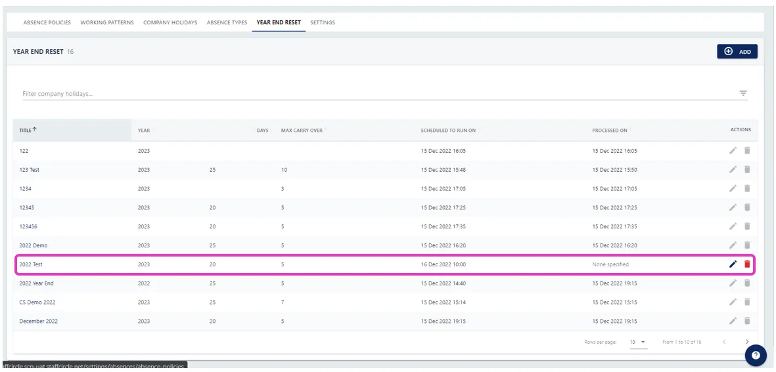Image resolution: width=776 pixels, height=372 pixels.
Task: Click year 2022 in Year End row
Action: (x=143, y=283)
